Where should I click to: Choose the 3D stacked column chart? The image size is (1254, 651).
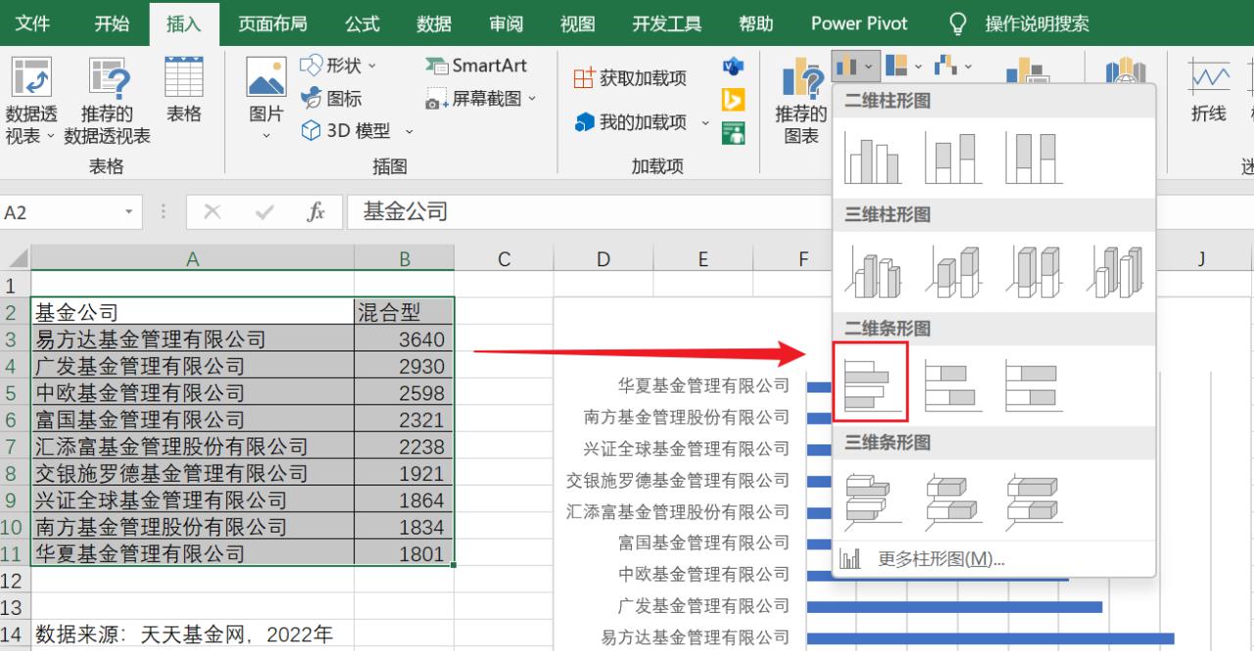pyautogui.click(x=952, y=271)
